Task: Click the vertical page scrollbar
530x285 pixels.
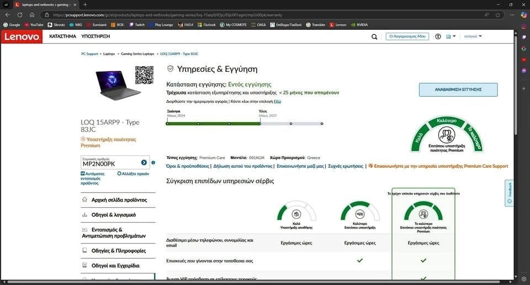Action: click(516, 85)
